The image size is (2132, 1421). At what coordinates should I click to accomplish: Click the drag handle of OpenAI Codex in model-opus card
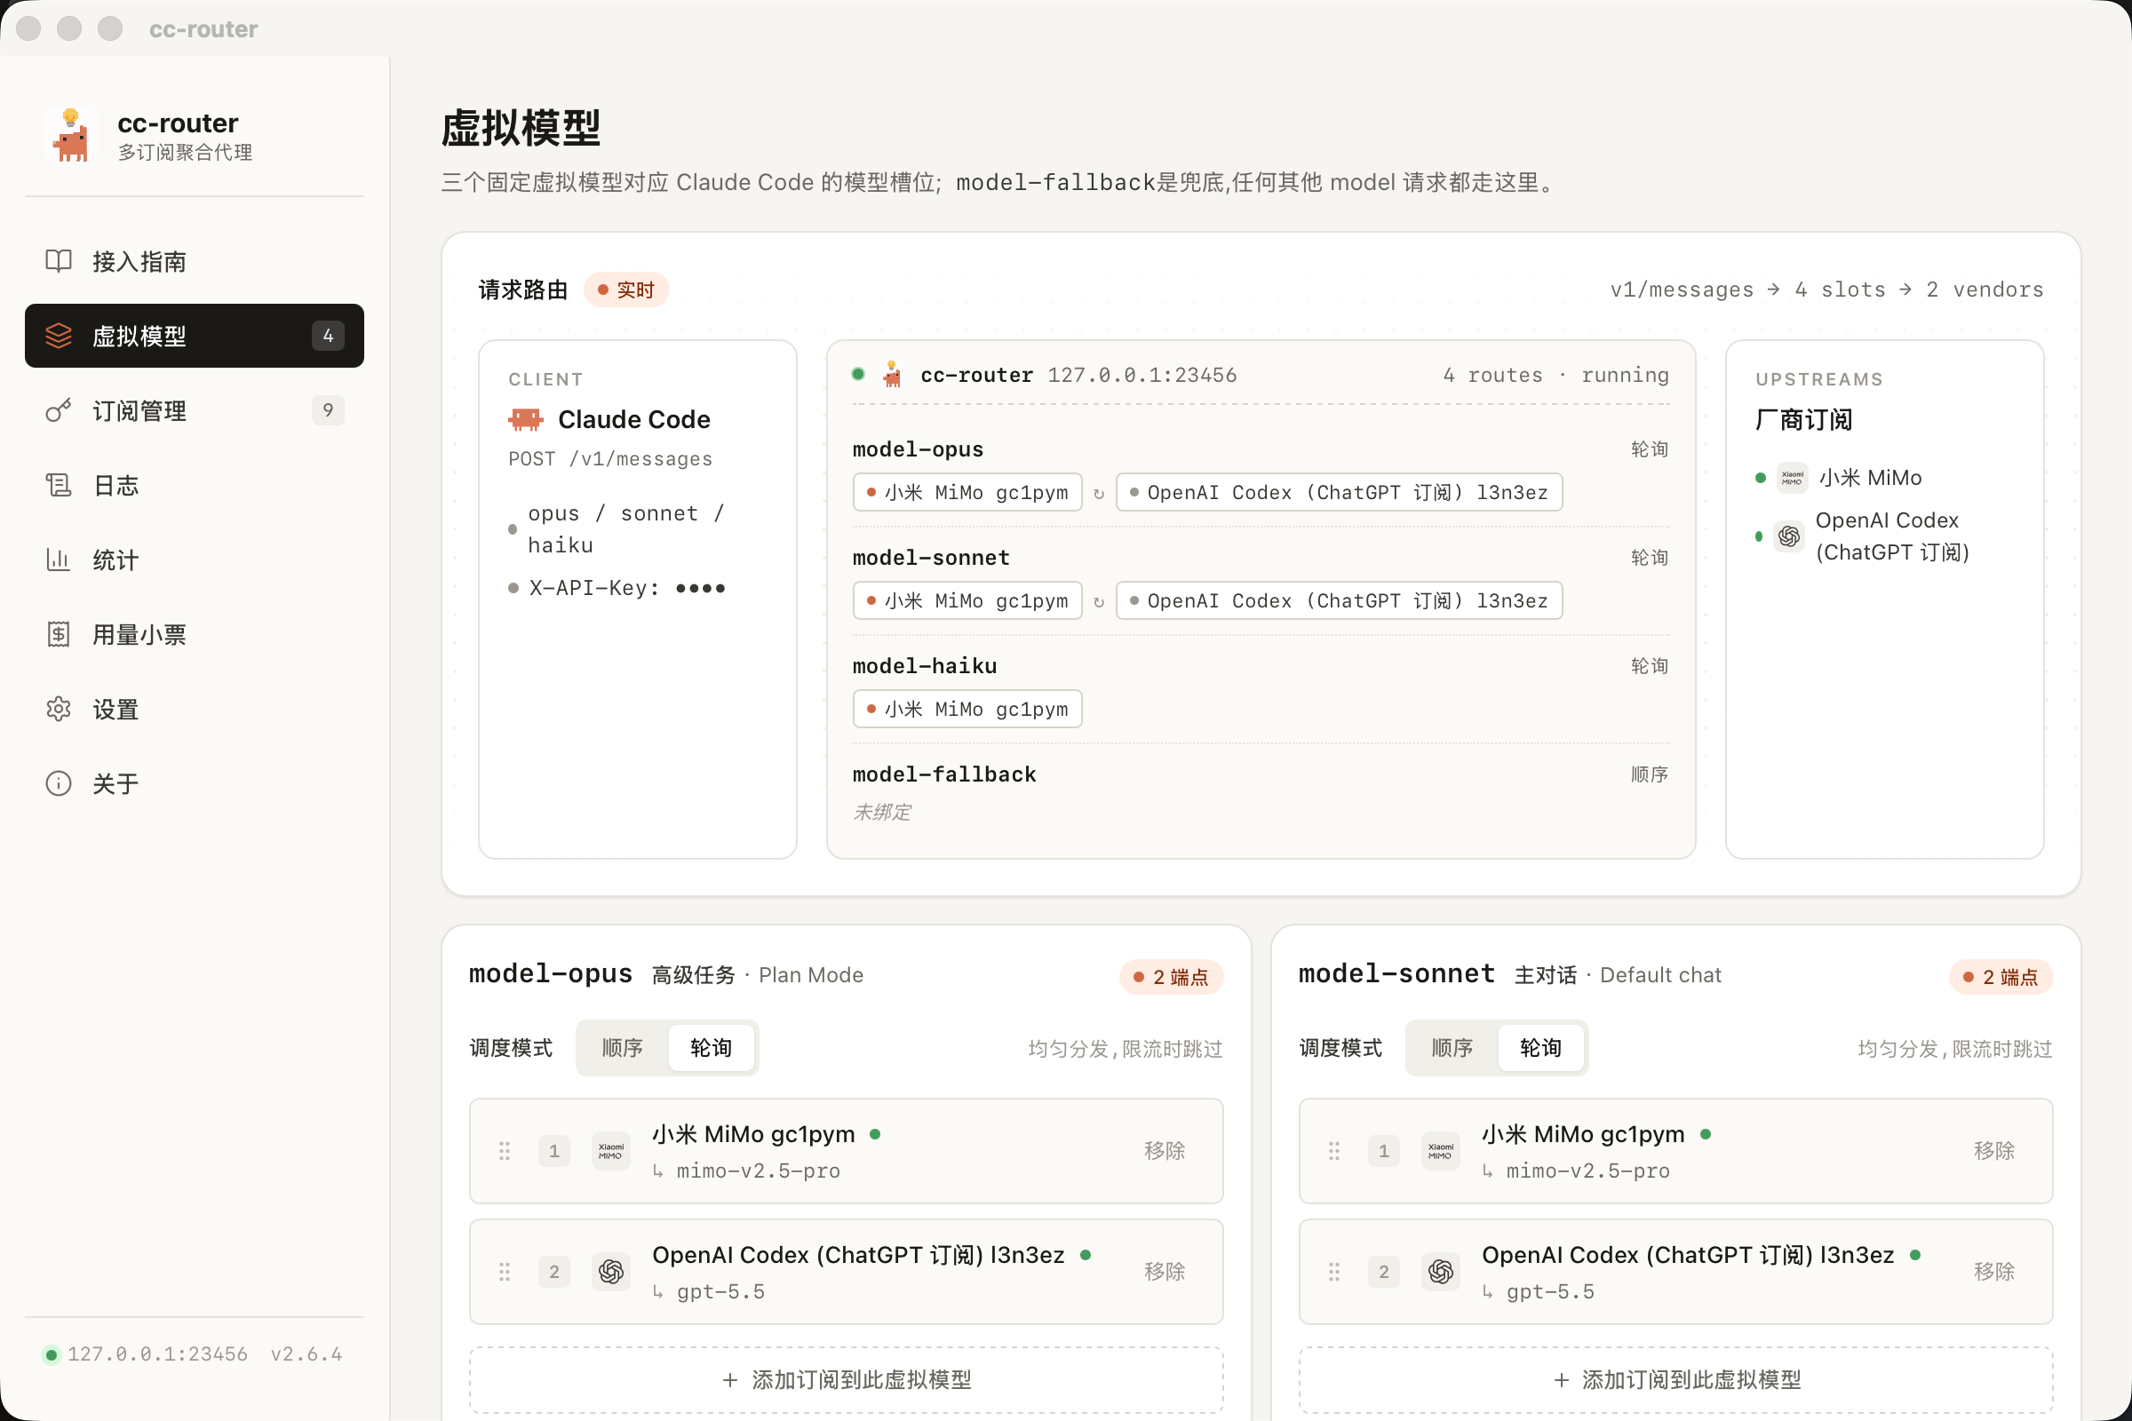[x=505, y=1272]
